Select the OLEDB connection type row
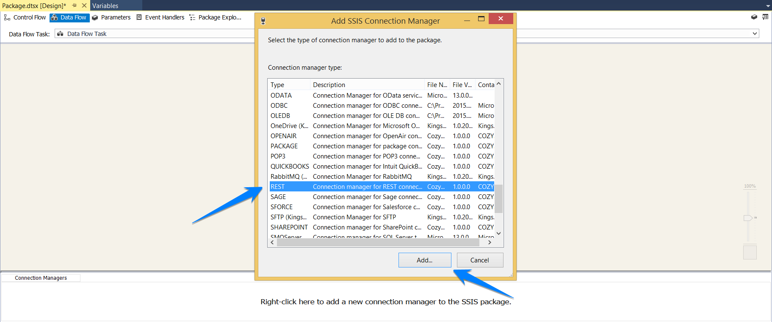This screenshot has height=322, width=772. tap(382, 116)
